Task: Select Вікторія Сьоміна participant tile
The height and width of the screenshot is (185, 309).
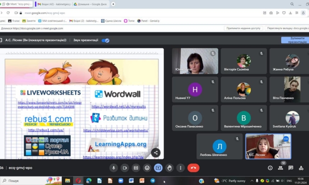Action: click(x=244, y=61)
